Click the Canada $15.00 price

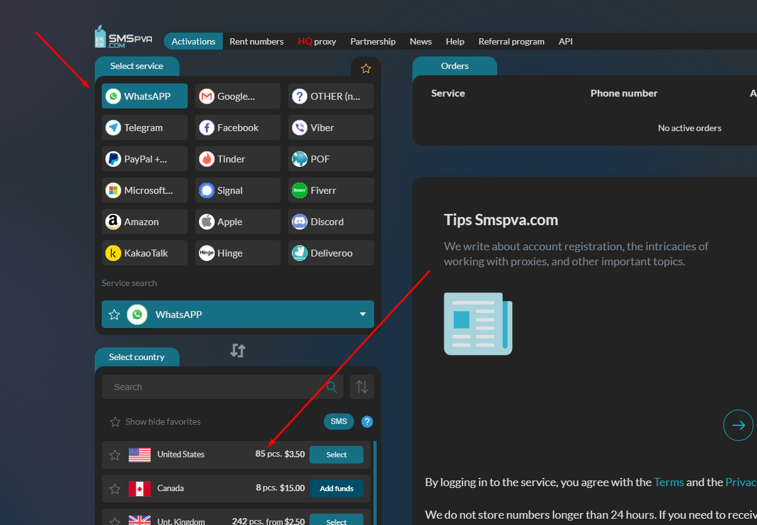(x=292, y=488)
